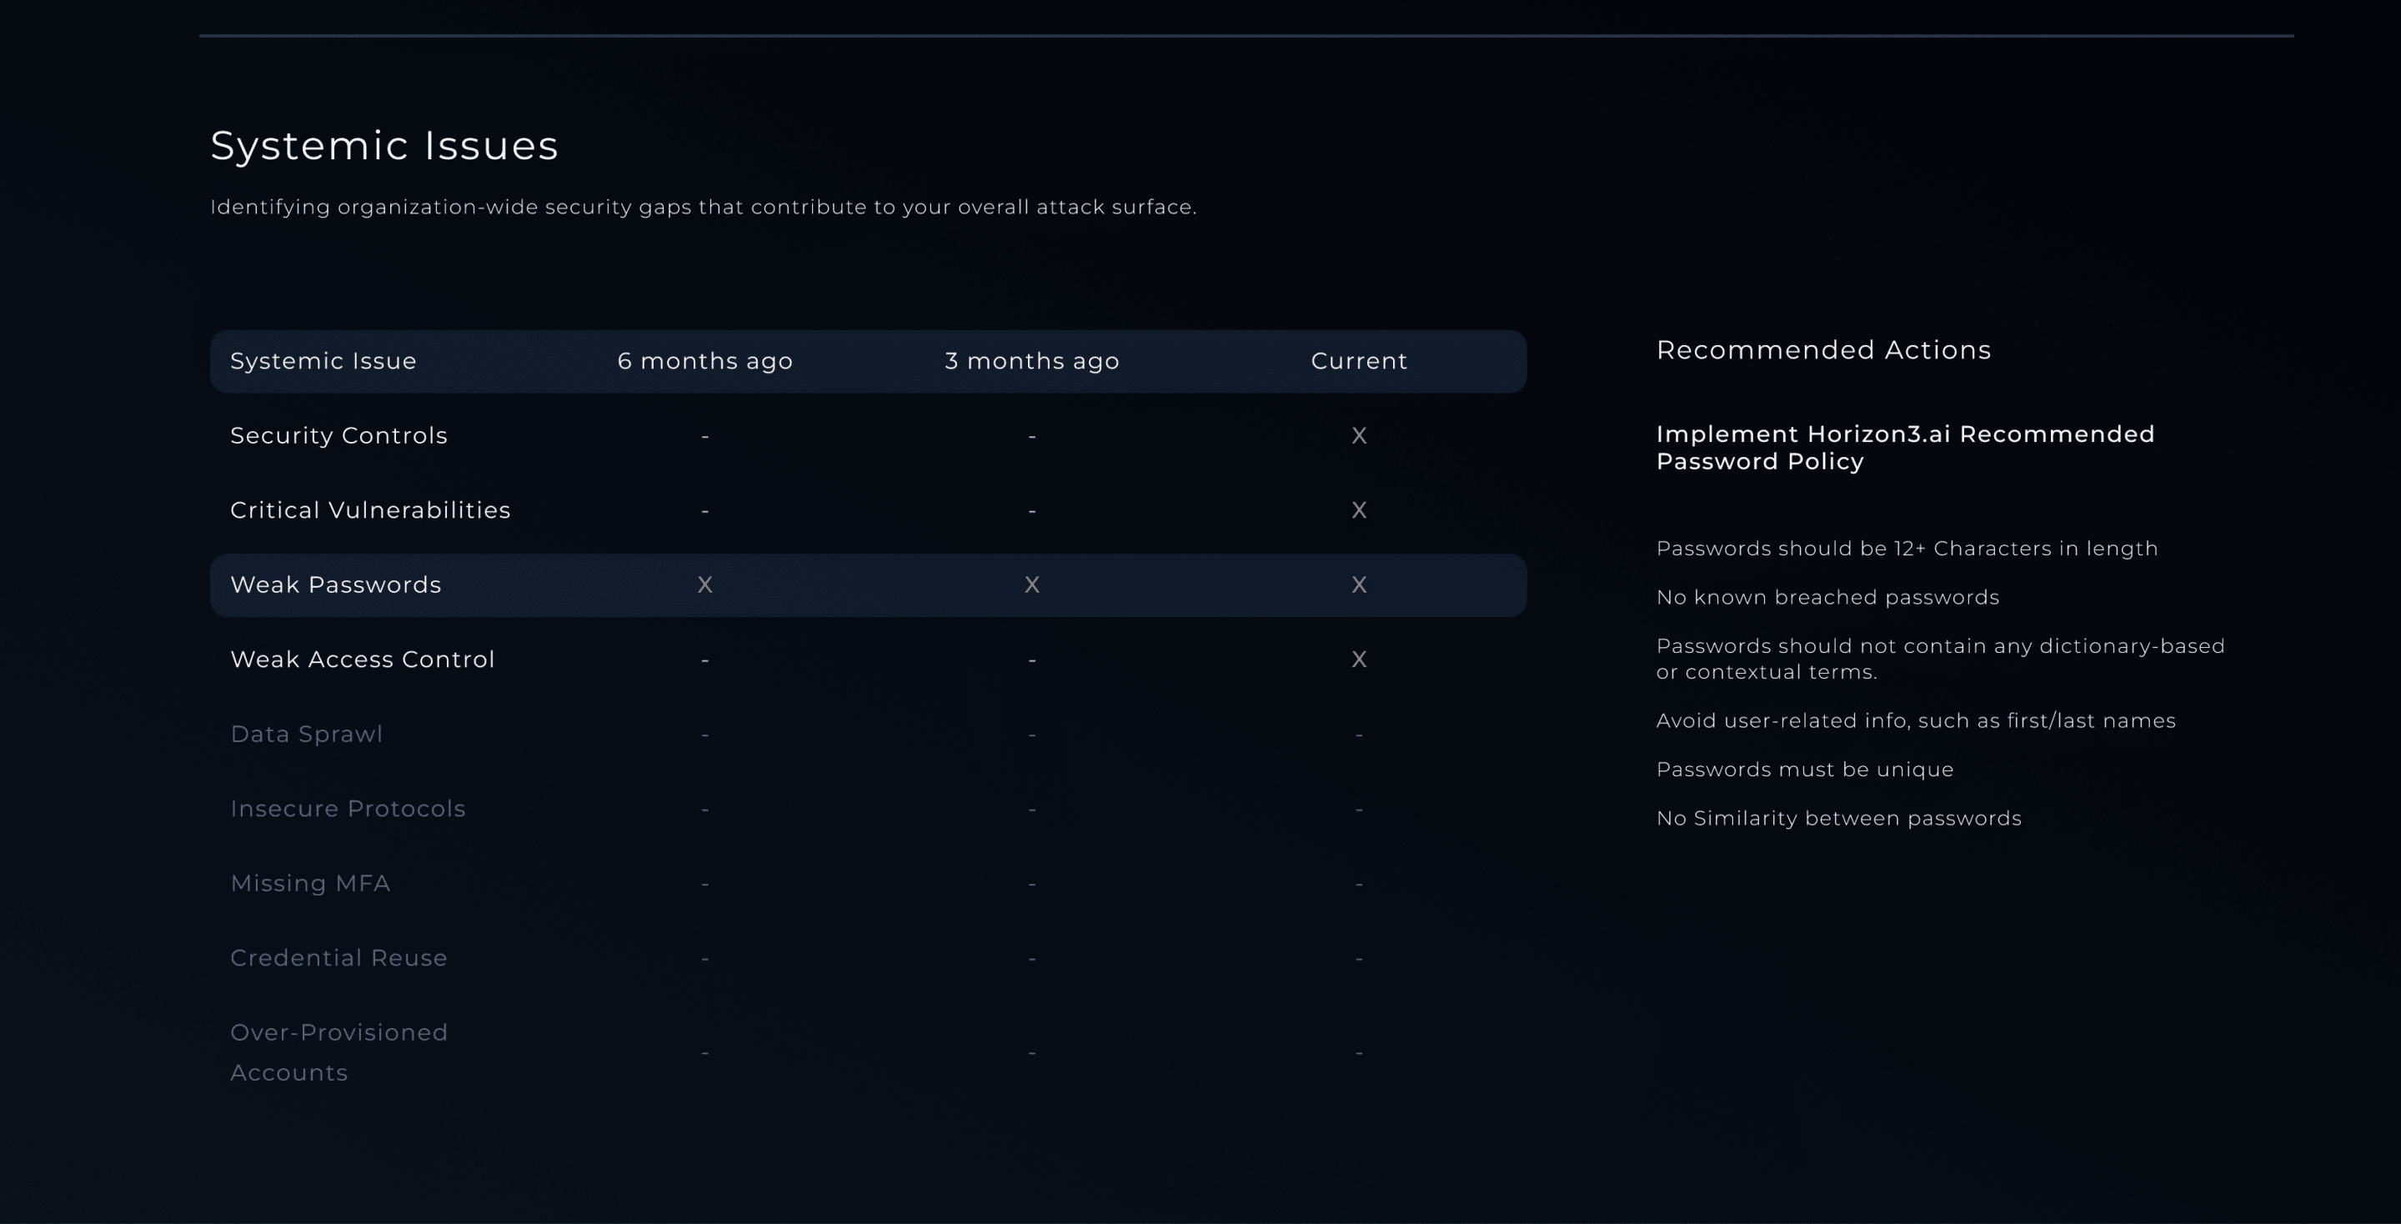Click the X under Current for Security Controls
The width and height of the screenshot is (2401, 1224).
click(x=1359, y=435)
